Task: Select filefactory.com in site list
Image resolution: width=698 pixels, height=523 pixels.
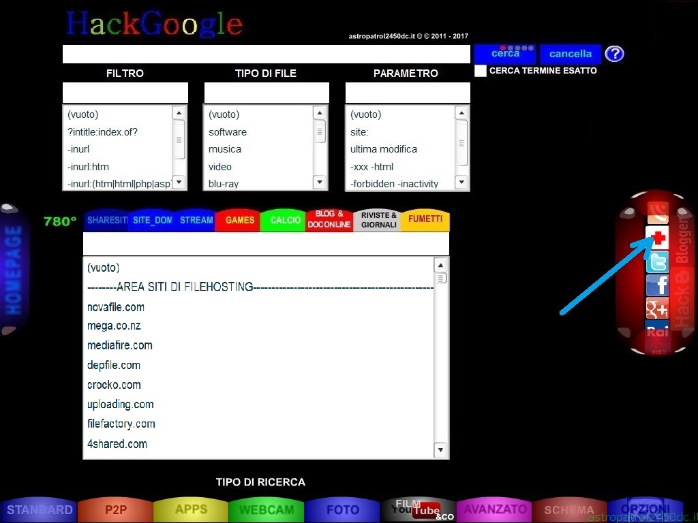Action: pos(121,424)
